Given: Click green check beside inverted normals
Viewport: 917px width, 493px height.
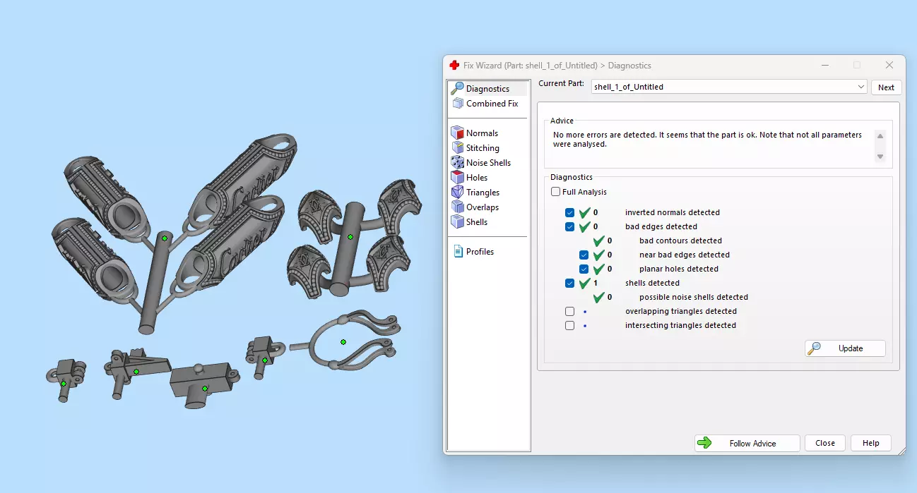Looking at the screenshot, I should pyautogui.click(x=585, y=212).
